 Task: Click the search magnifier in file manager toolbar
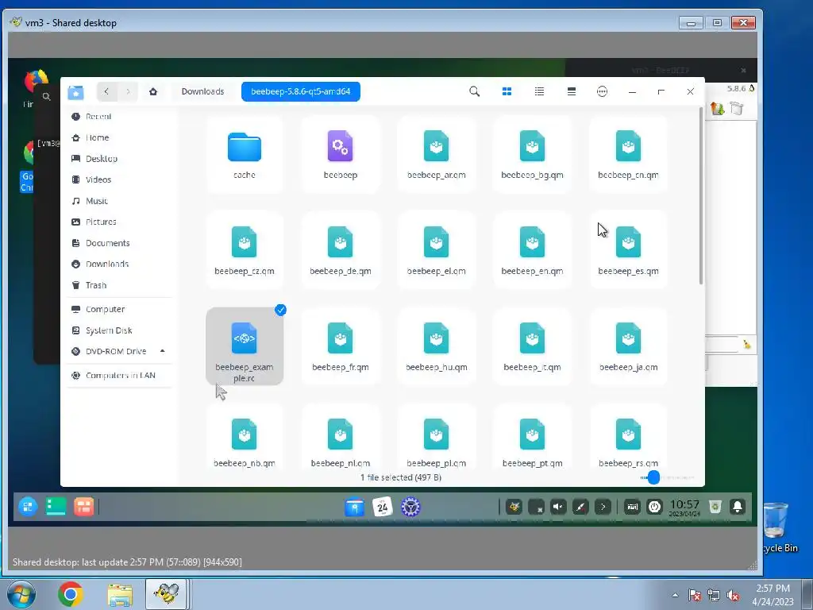point(475,91)
